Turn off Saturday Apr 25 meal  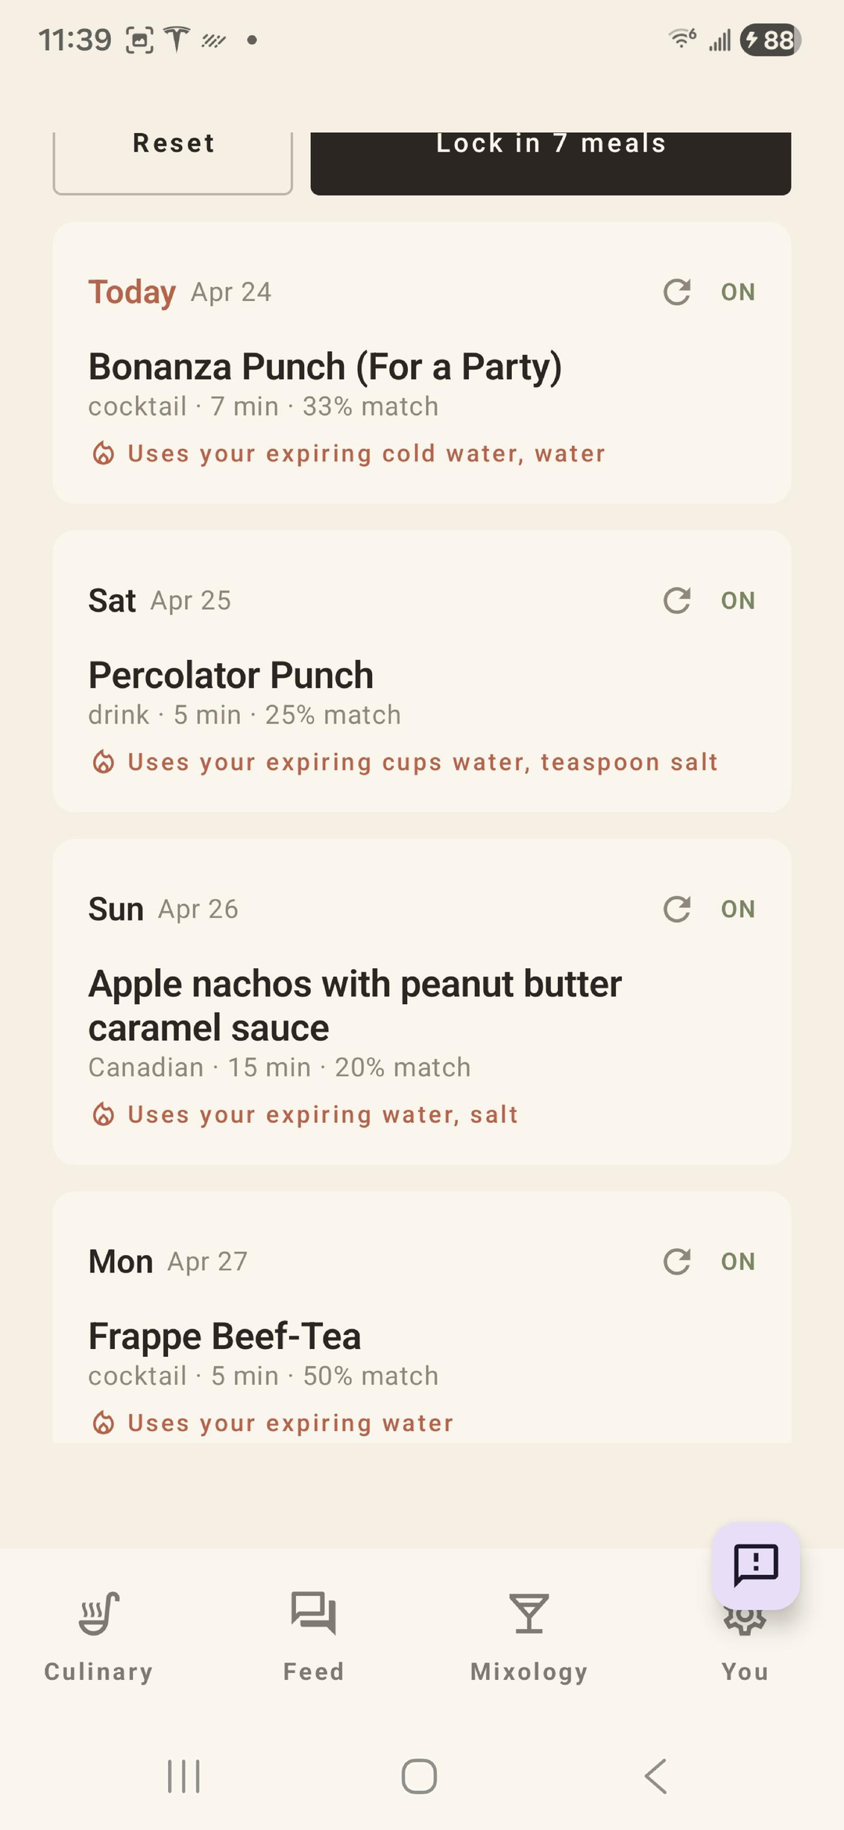click(x=738, y=601)
